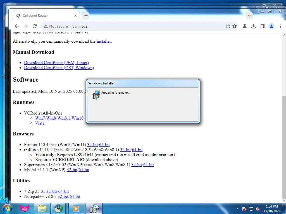Open the browser downloads icon

(254, 26)
